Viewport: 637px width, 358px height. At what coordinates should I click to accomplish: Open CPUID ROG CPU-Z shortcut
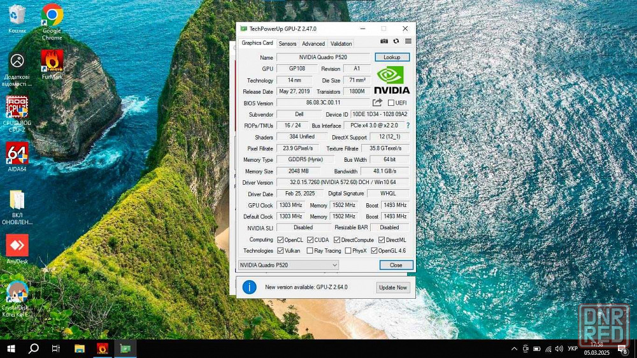point(17,114)
